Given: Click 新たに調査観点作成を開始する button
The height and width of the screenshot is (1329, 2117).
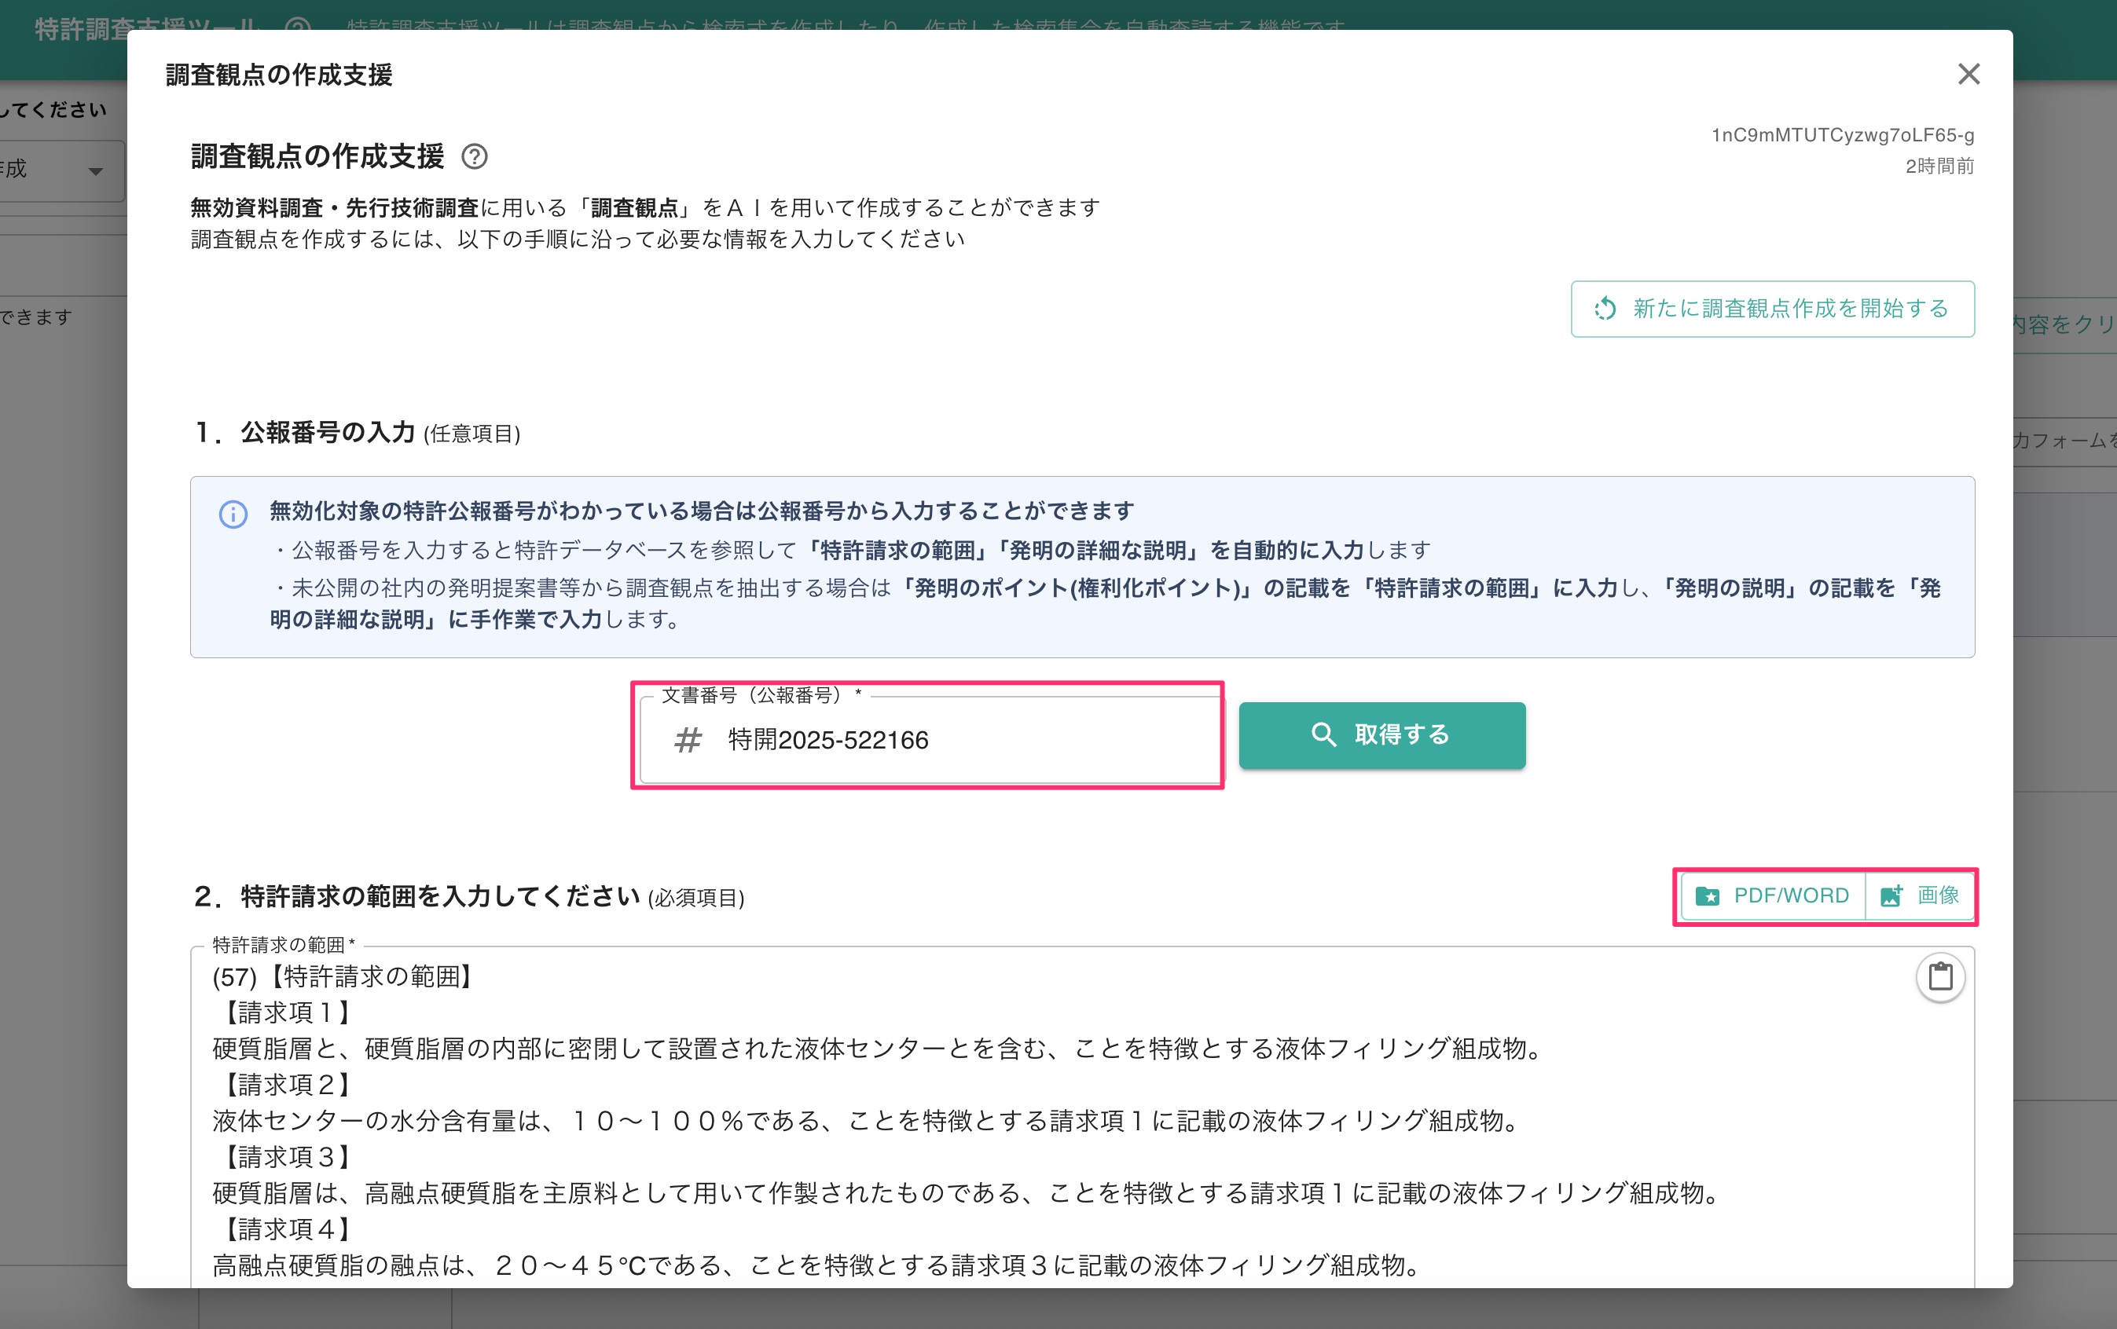Looking at the screenshot, I should pos(1772,309).
